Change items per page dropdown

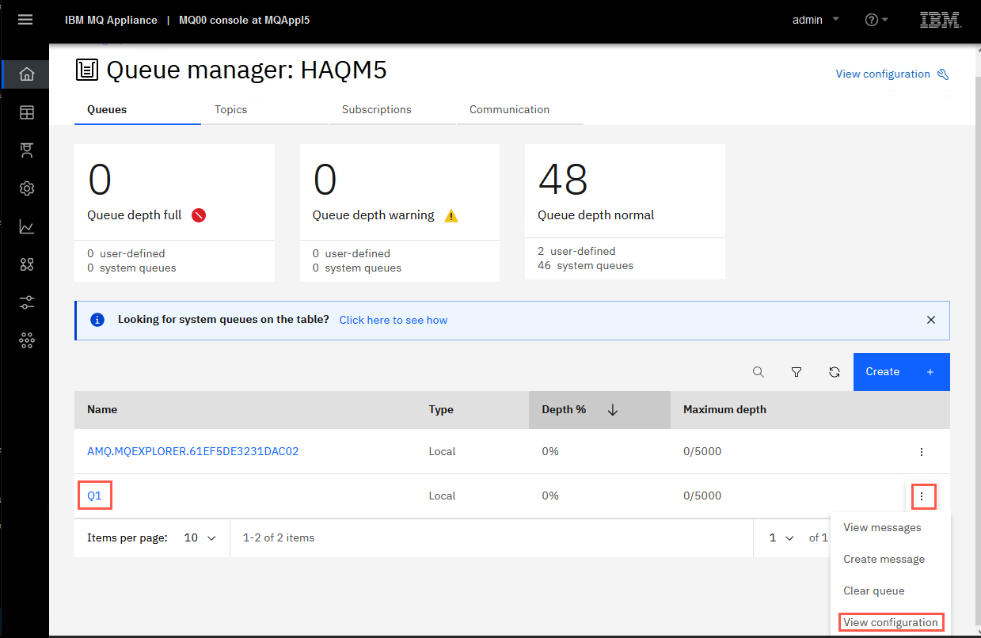point(200,537)
